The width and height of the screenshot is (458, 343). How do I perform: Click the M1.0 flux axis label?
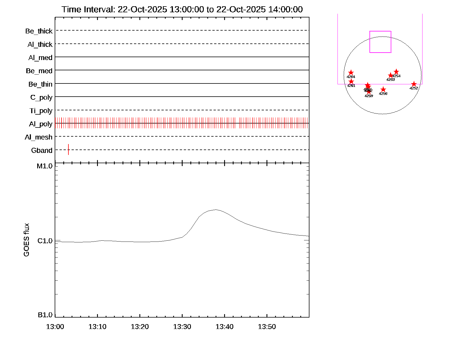[45, 166]
